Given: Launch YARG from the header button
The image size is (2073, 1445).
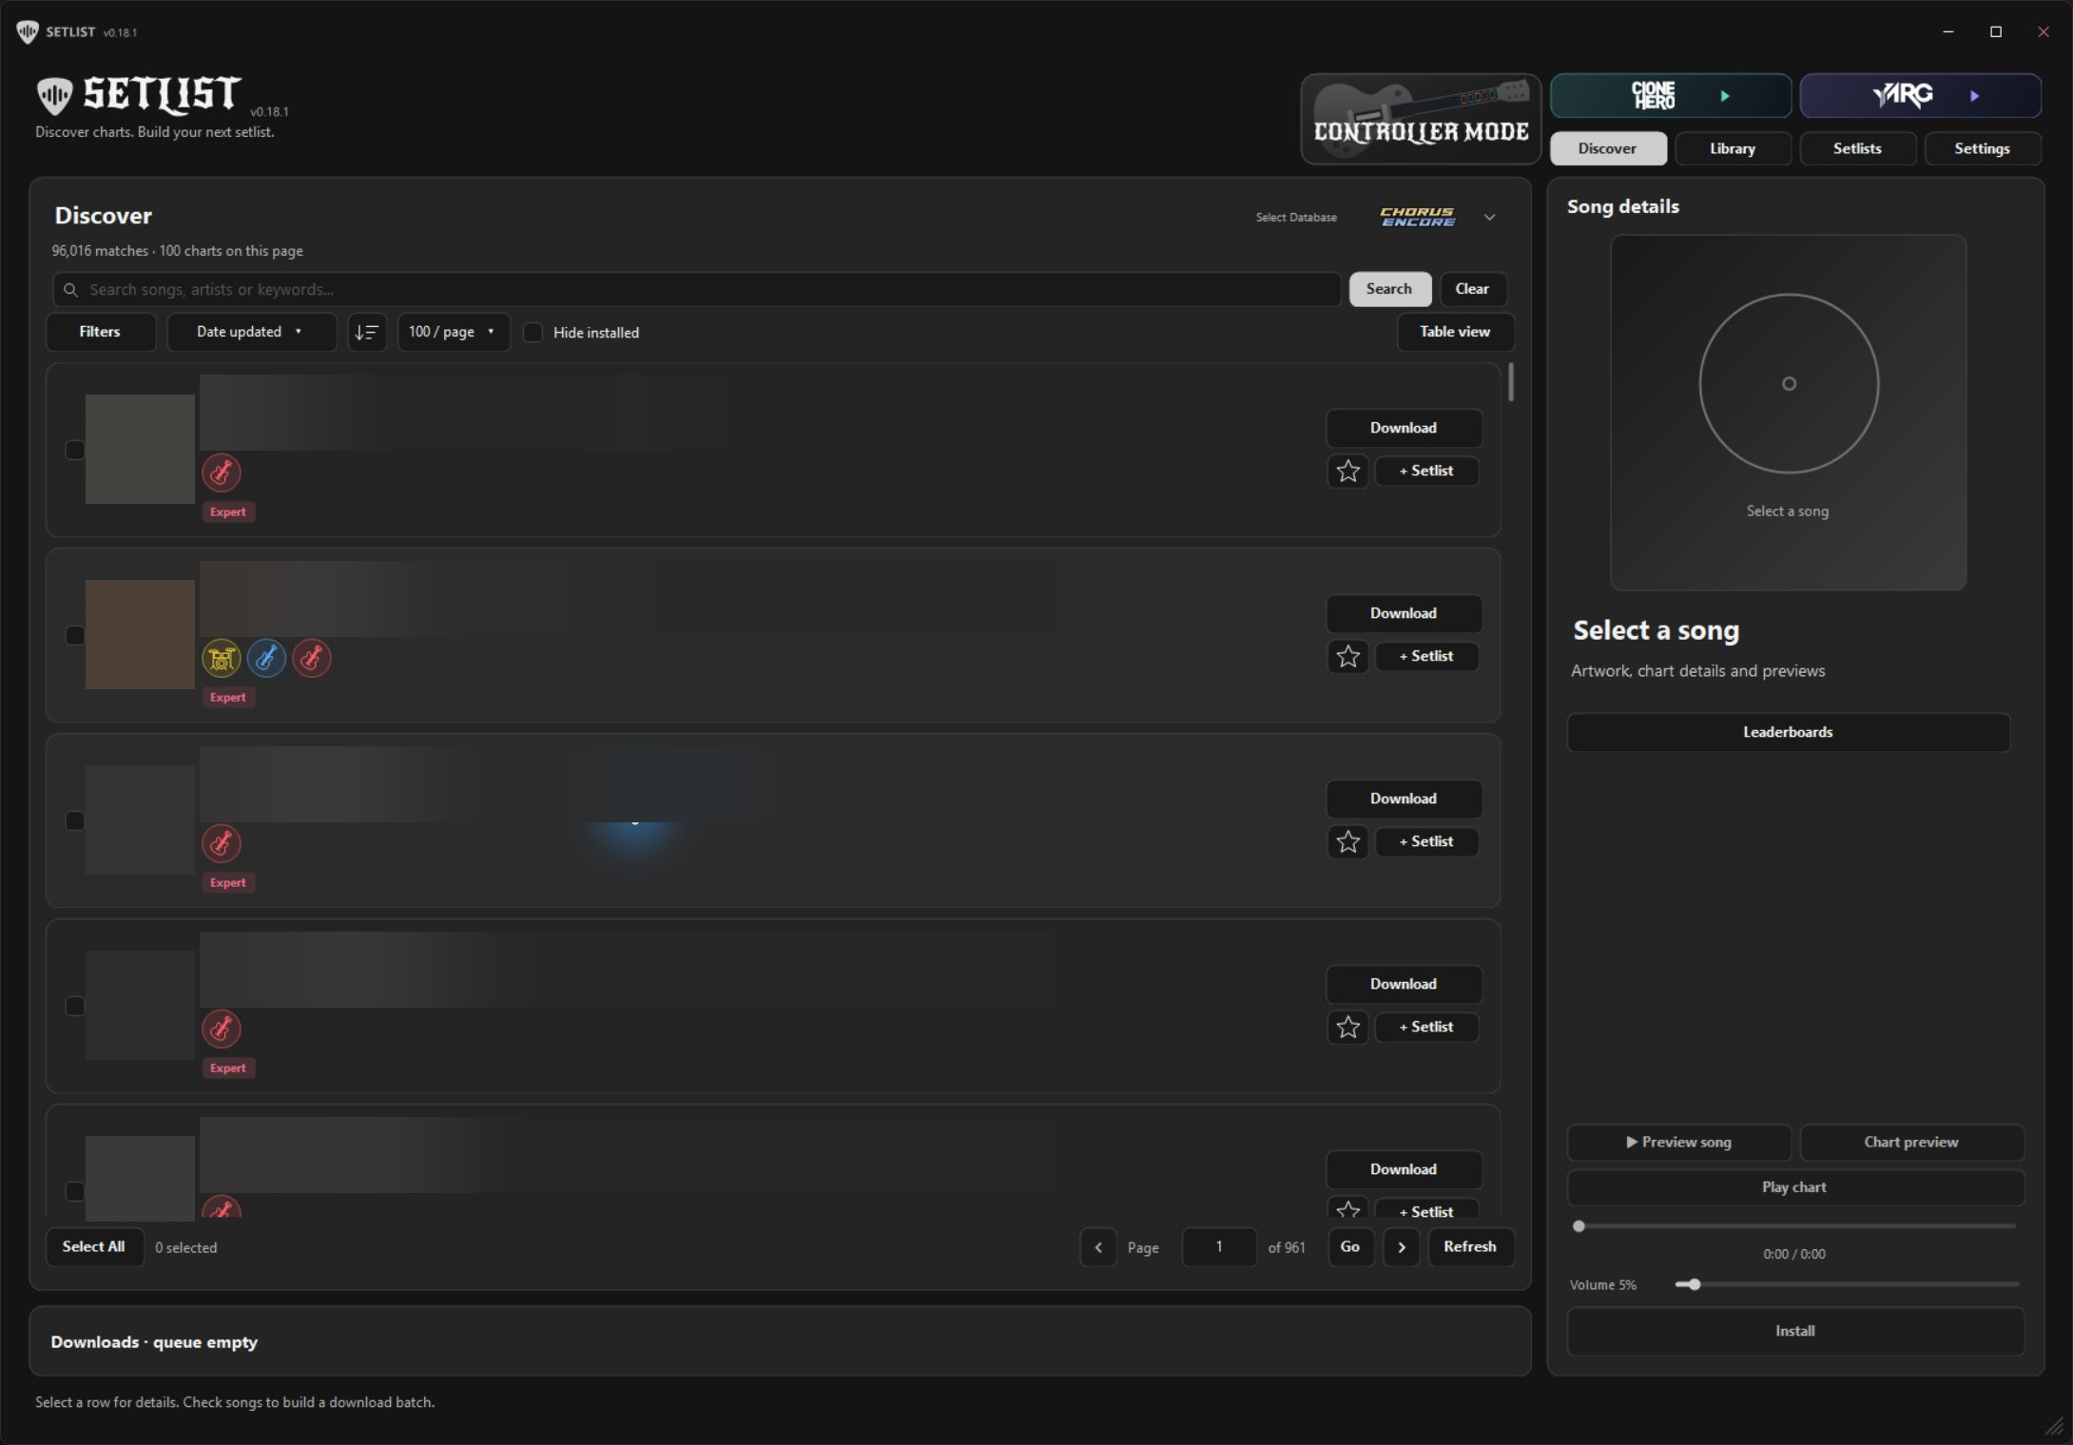Looking at the screenshot, I should 1920,95.
